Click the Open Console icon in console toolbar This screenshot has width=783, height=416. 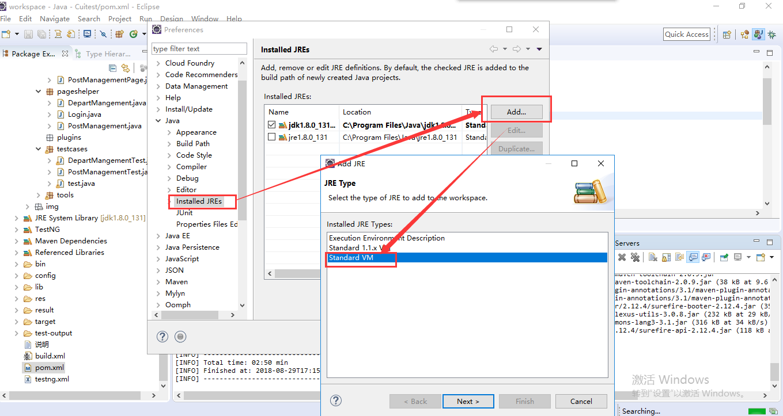coord(761,257)
